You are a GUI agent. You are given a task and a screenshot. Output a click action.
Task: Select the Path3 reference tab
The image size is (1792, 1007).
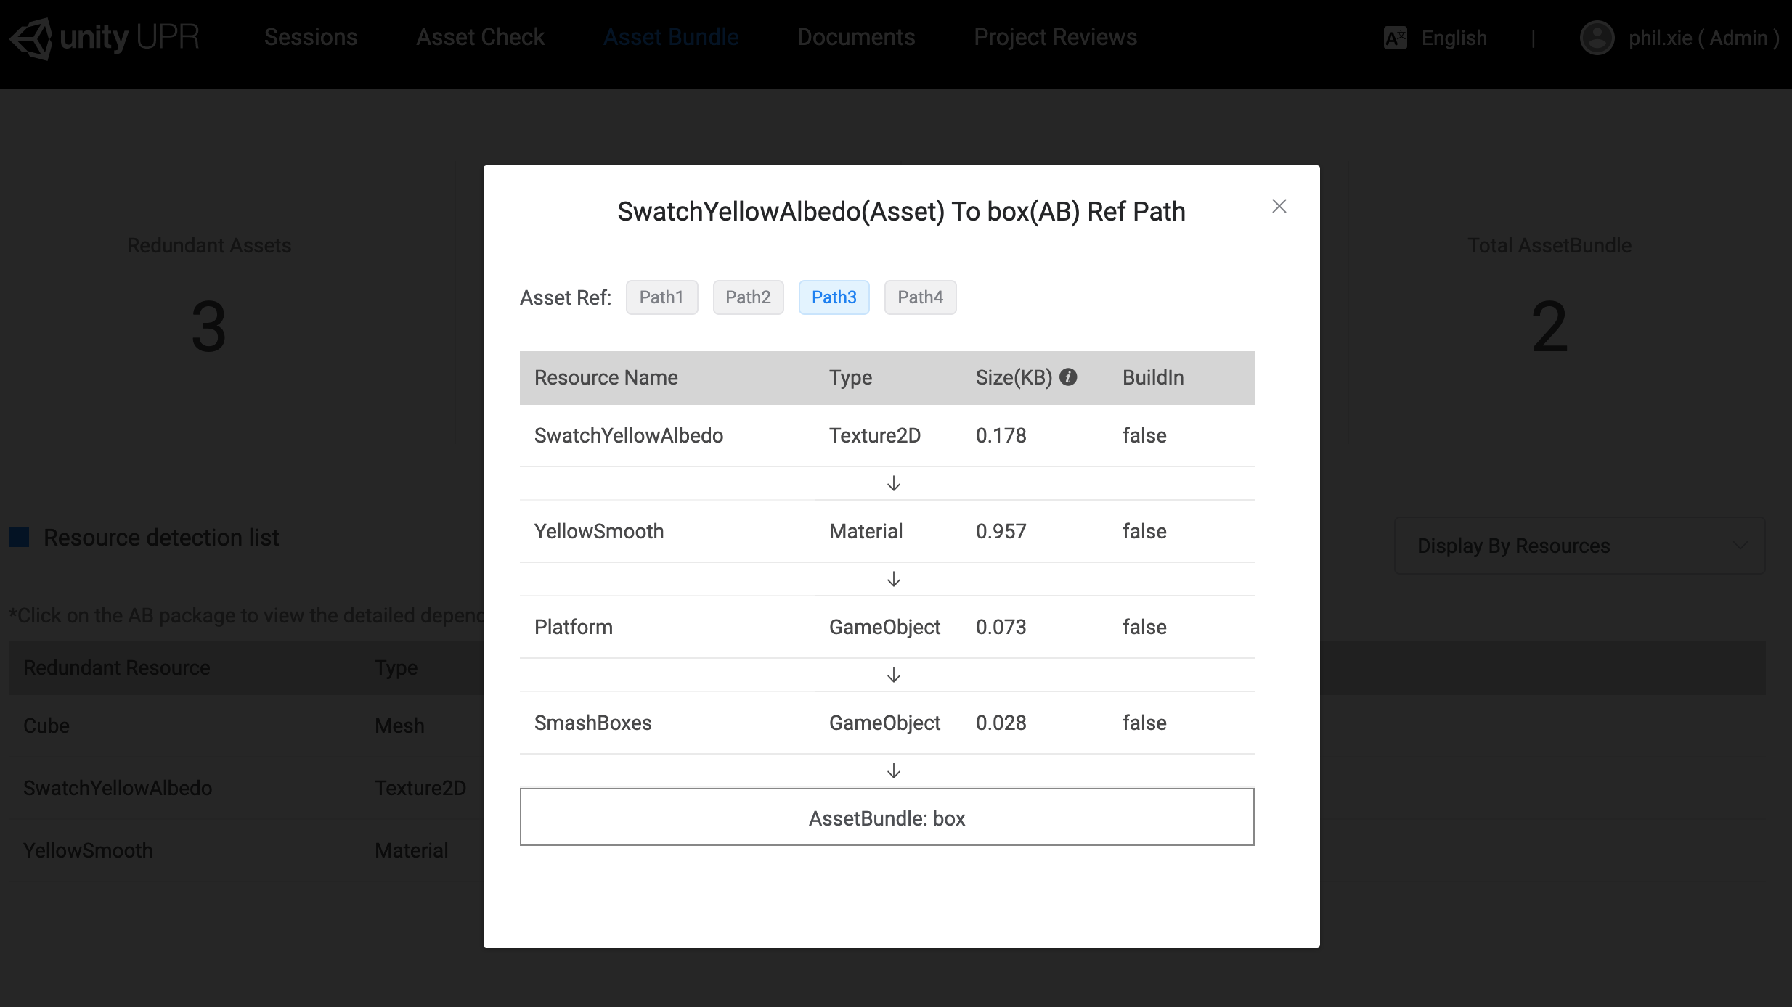[834, 297]
